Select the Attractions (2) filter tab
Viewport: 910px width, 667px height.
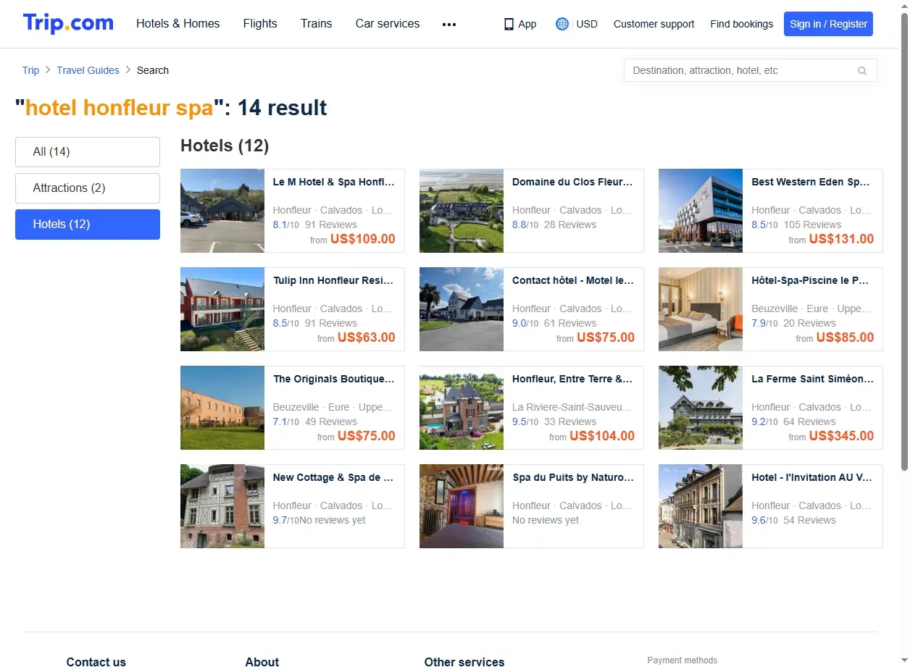[88, 188]
